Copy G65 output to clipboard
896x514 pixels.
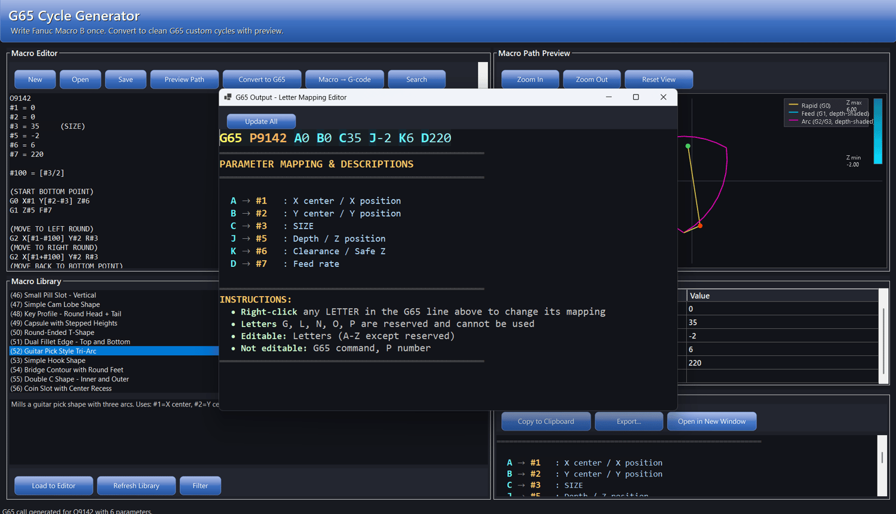545,421
